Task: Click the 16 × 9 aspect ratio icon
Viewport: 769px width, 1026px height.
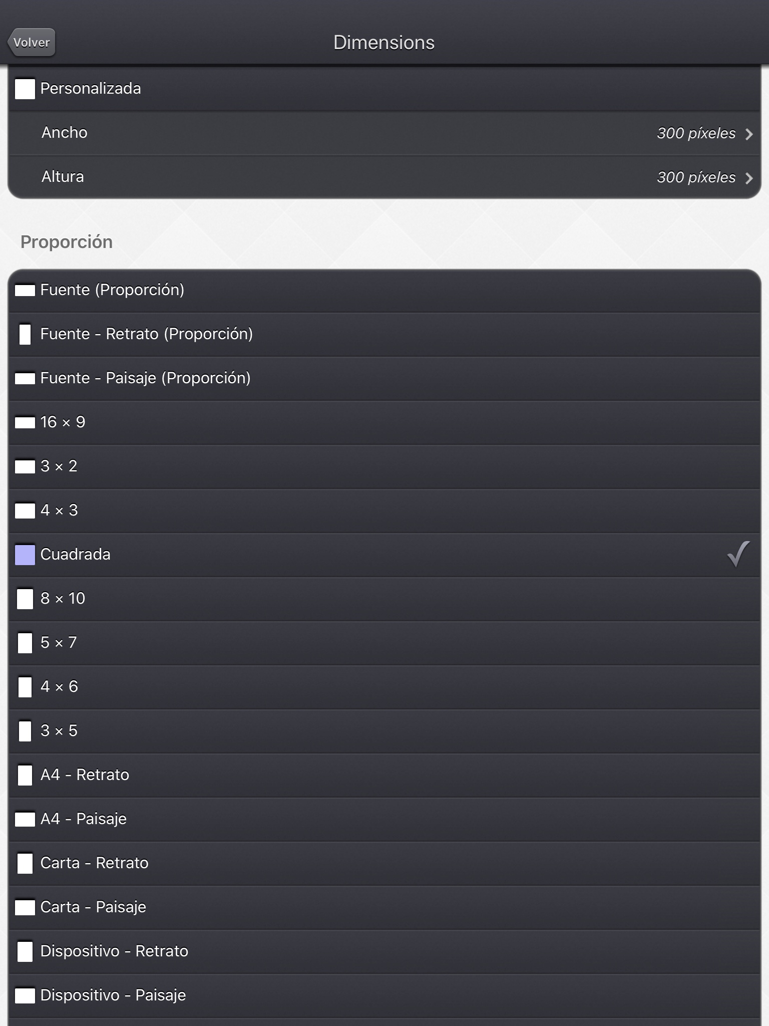Action: point(25,423)
